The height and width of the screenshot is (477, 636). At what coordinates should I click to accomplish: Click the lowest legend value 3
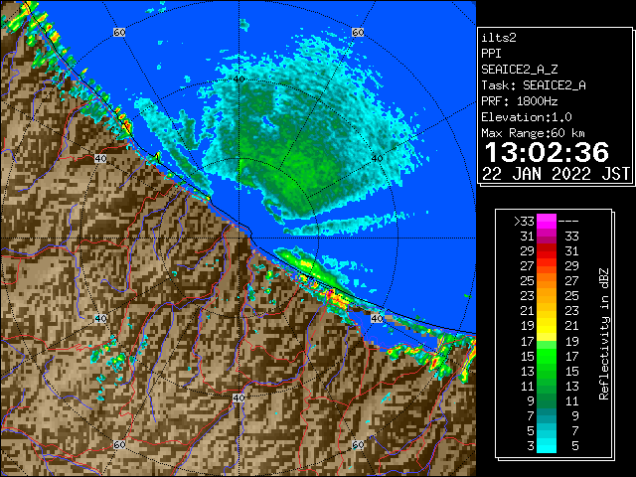[x=531, y=446]
